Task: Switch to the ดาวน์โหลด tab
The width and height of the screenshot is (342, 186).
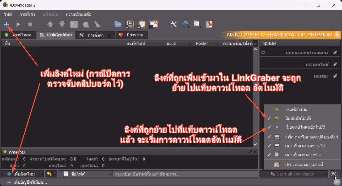Action: 18,35
